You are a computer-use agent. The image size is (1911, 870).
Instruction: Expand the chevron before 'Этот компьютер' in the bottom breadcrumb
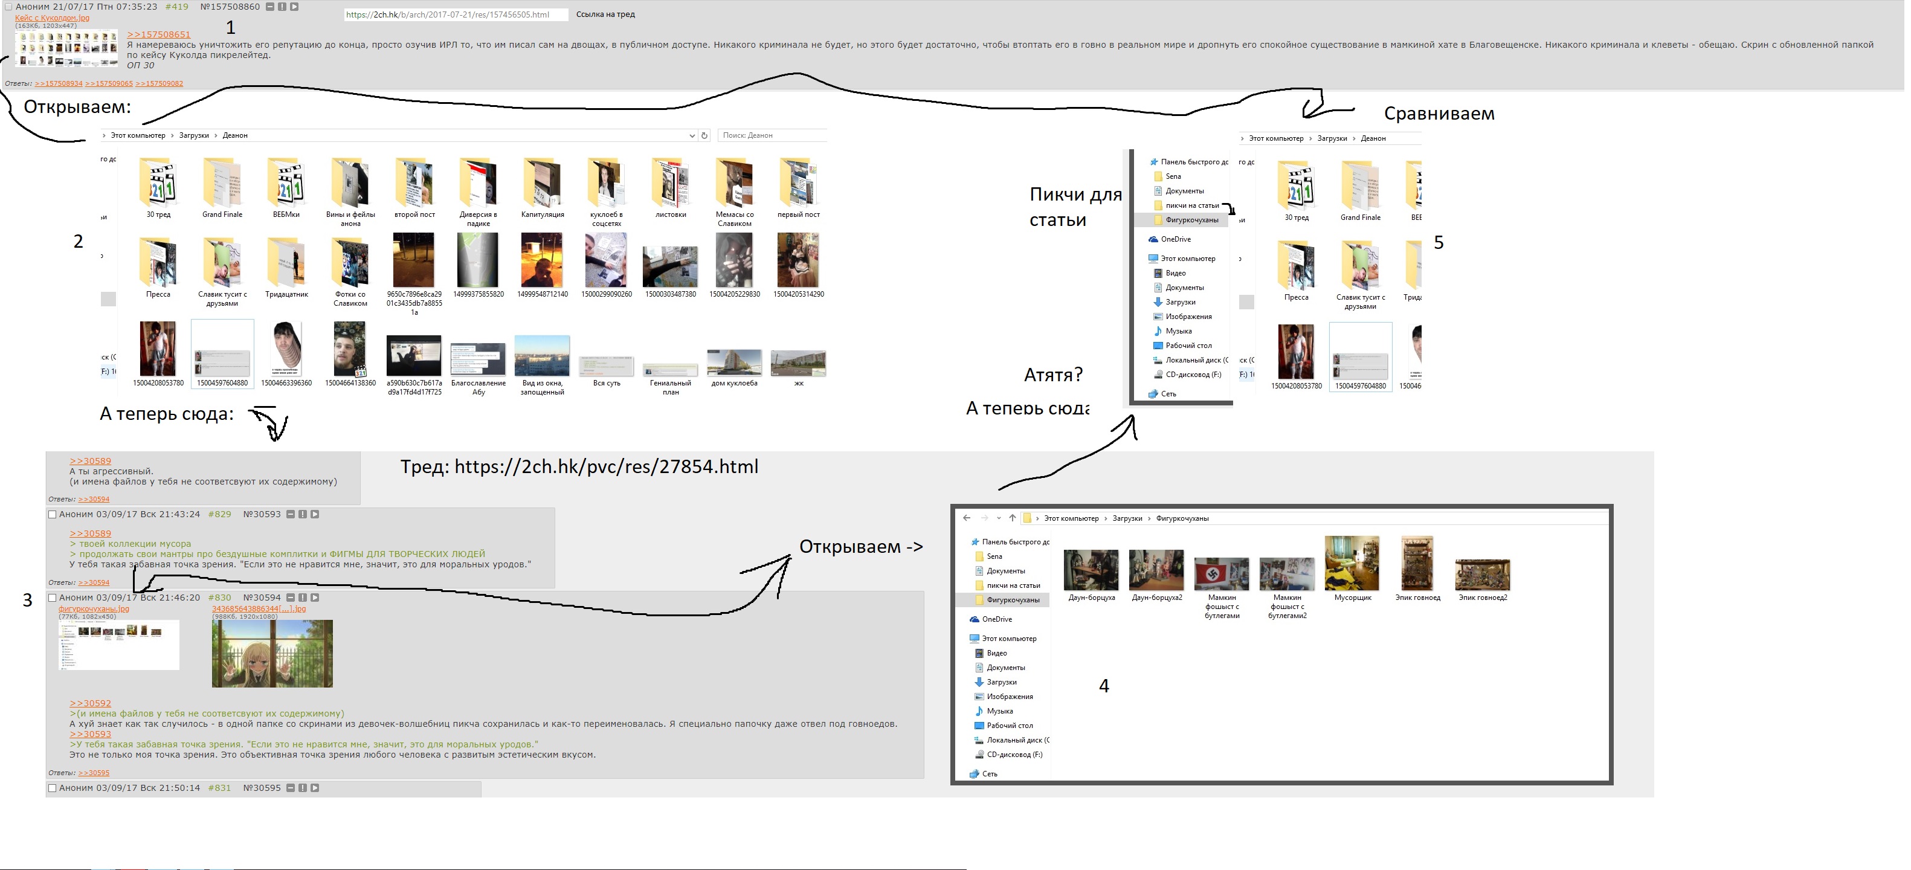pyautogui.click(x=1037, y=518)
